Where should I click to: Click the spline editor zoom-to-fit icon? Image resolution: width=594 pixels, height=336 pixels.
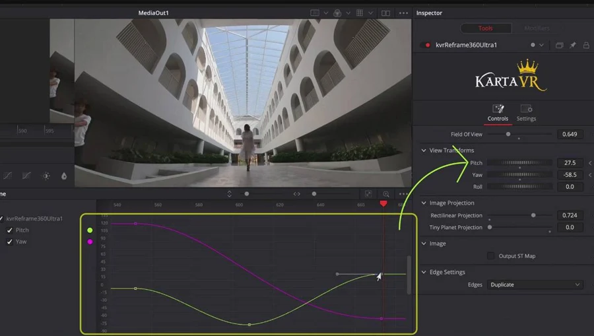[368, 194]
